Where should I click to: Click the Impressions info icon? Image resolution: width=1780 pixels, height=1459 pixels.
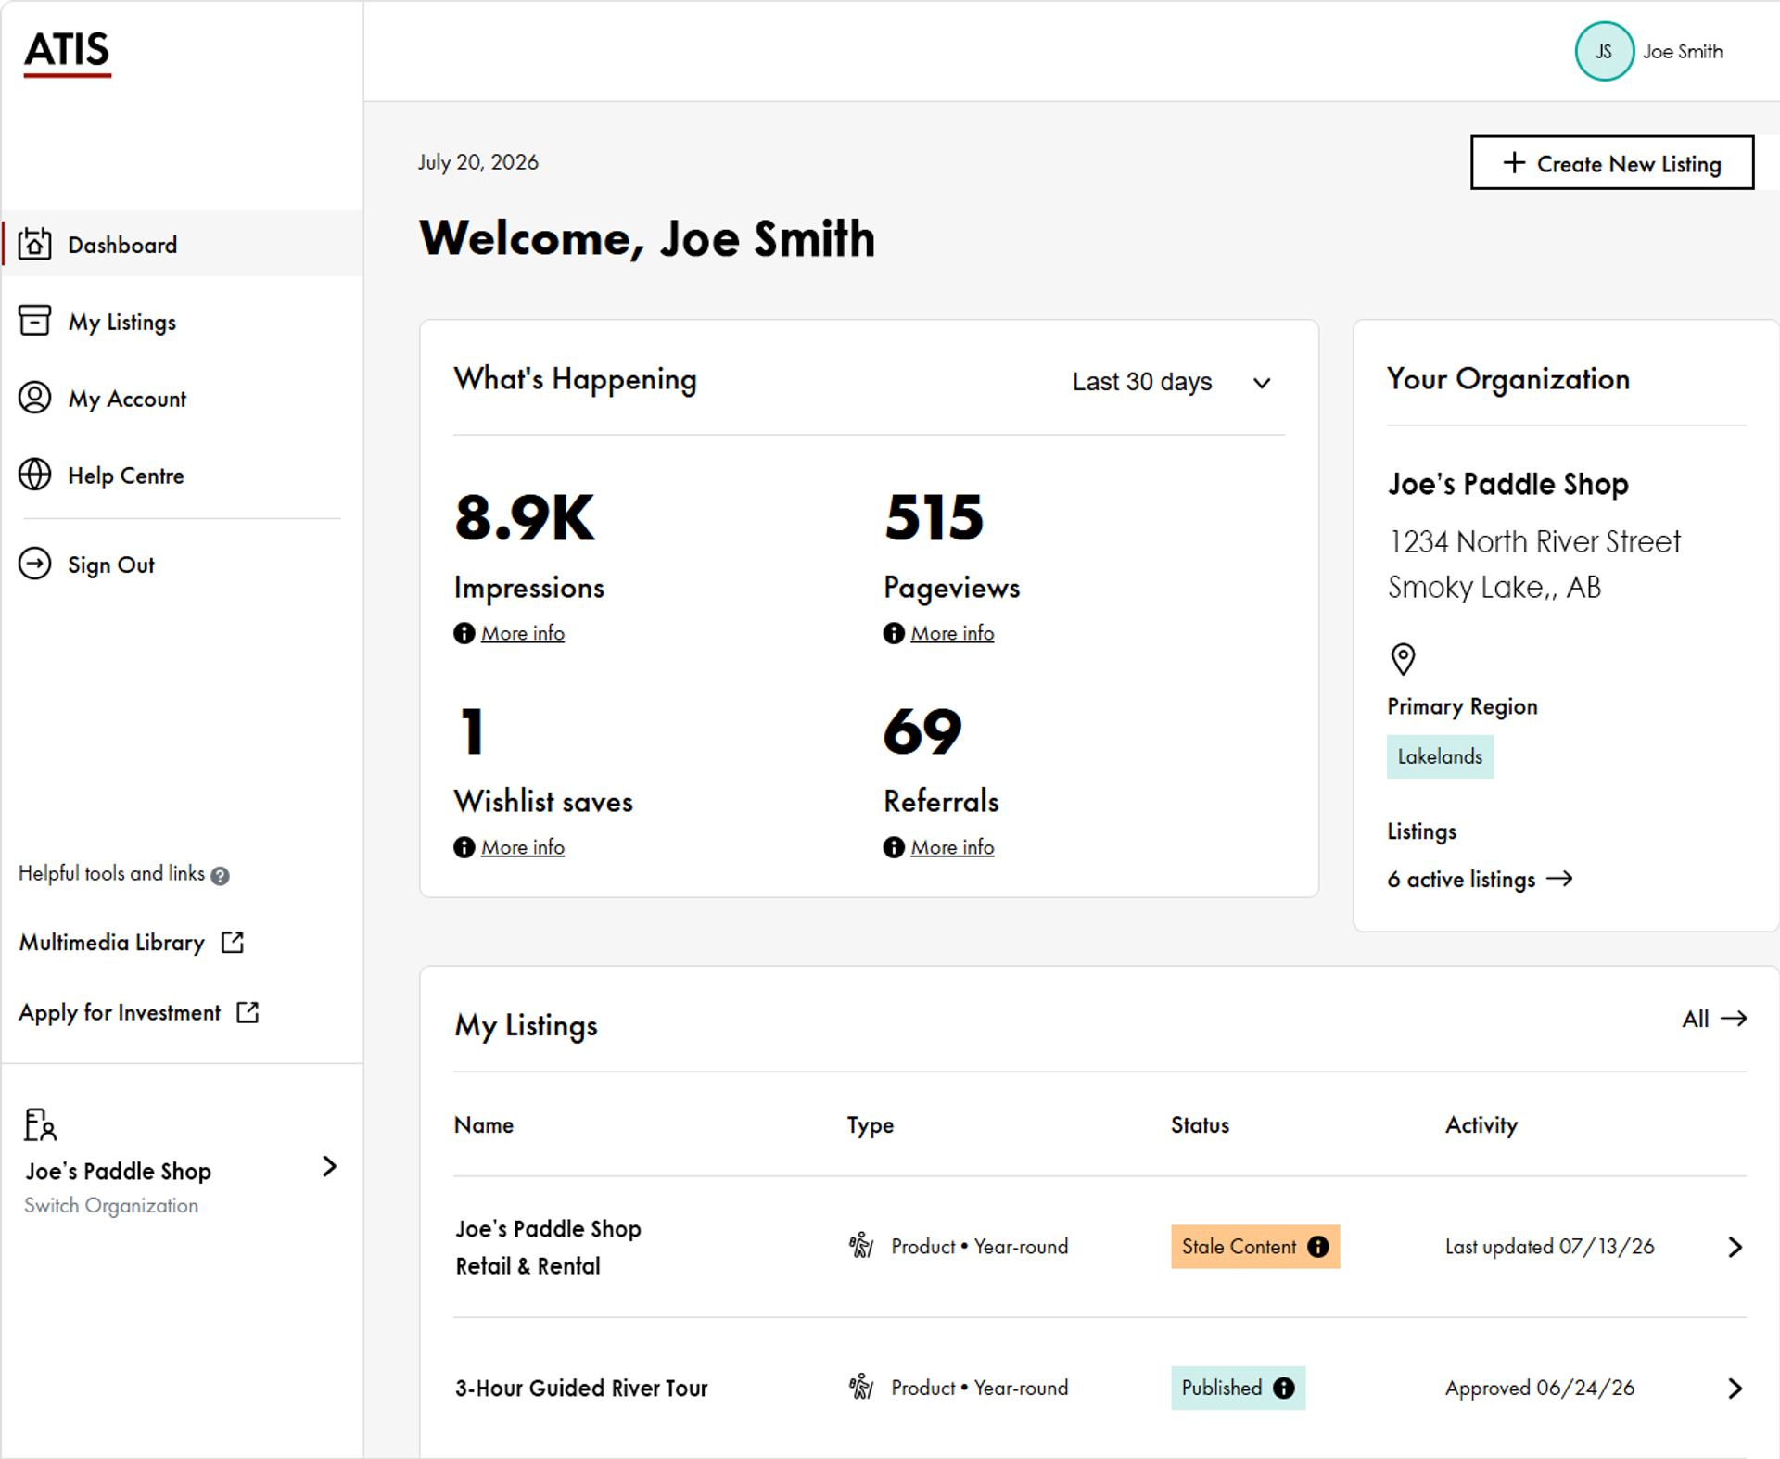pyautogui.click(x=464, y=633)
